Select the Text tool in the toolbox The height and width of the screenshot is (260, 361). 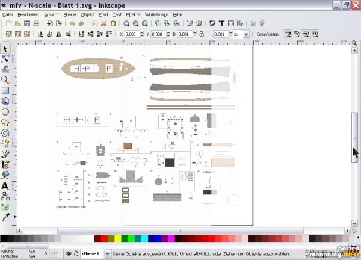click(x=5, y=185)
